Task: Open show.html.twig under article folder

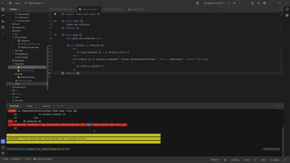Action: tap(26, 71)
